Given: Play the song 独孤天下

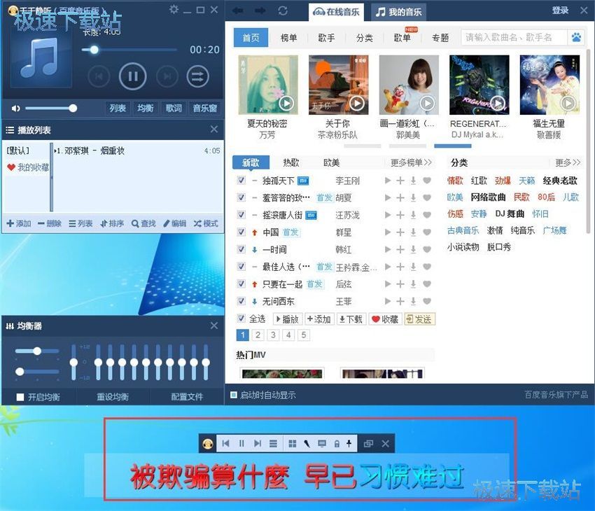Looking at the screenshot, I should click(x=387, y=181).
